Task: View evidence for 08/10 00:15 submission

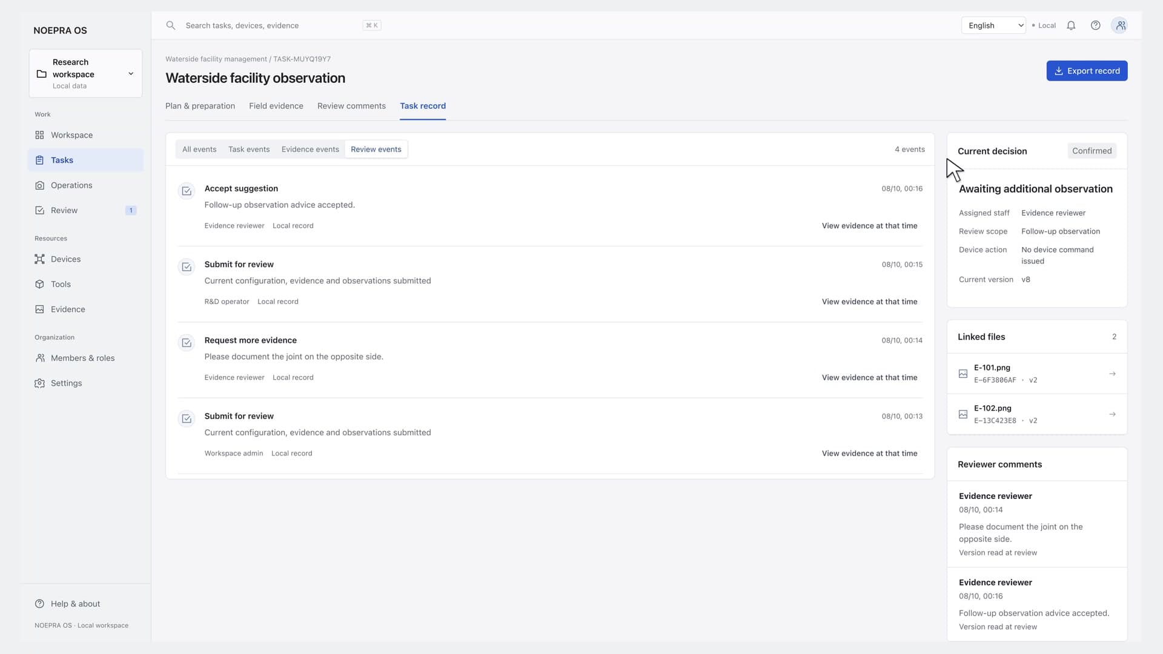Action: (869, 302)
